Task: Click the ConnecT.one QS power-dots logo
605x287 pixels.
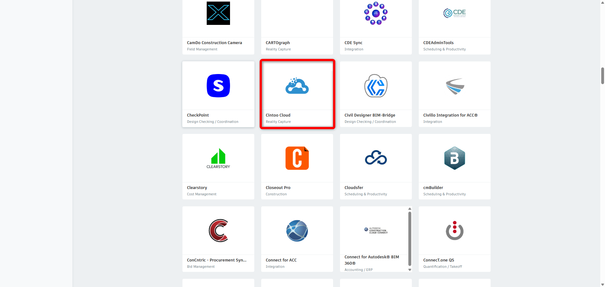Action: [455, 231]
